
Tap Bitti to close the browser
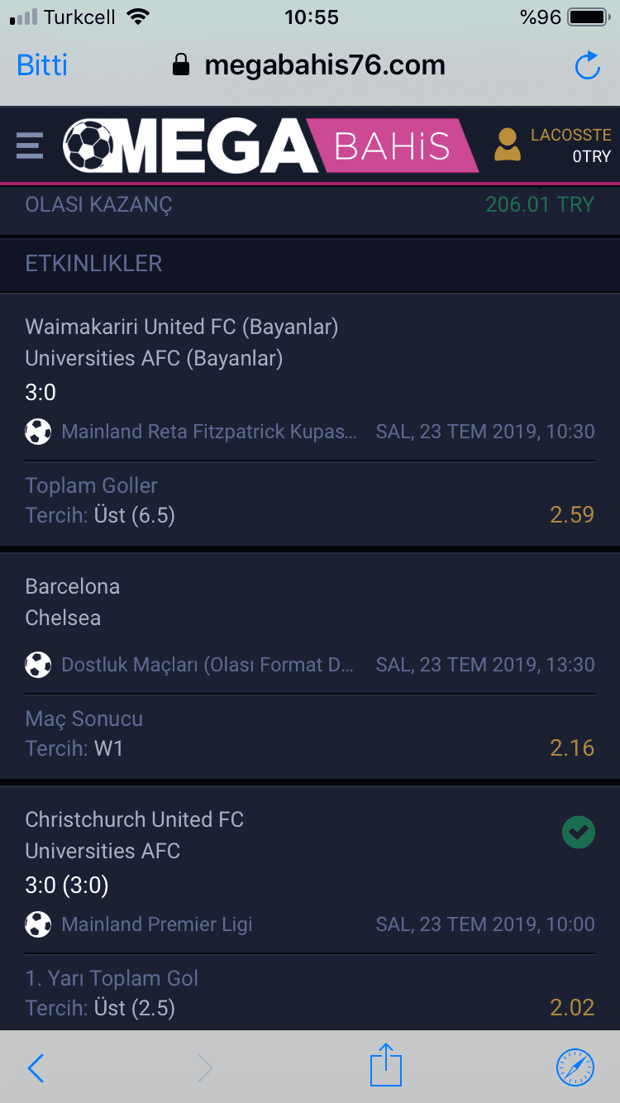pyautogui.click(x=42, y=65)
